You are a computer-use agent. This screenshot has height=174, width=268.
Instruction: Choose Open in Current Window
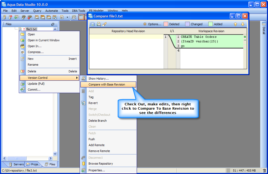click(x=50, y=40)
